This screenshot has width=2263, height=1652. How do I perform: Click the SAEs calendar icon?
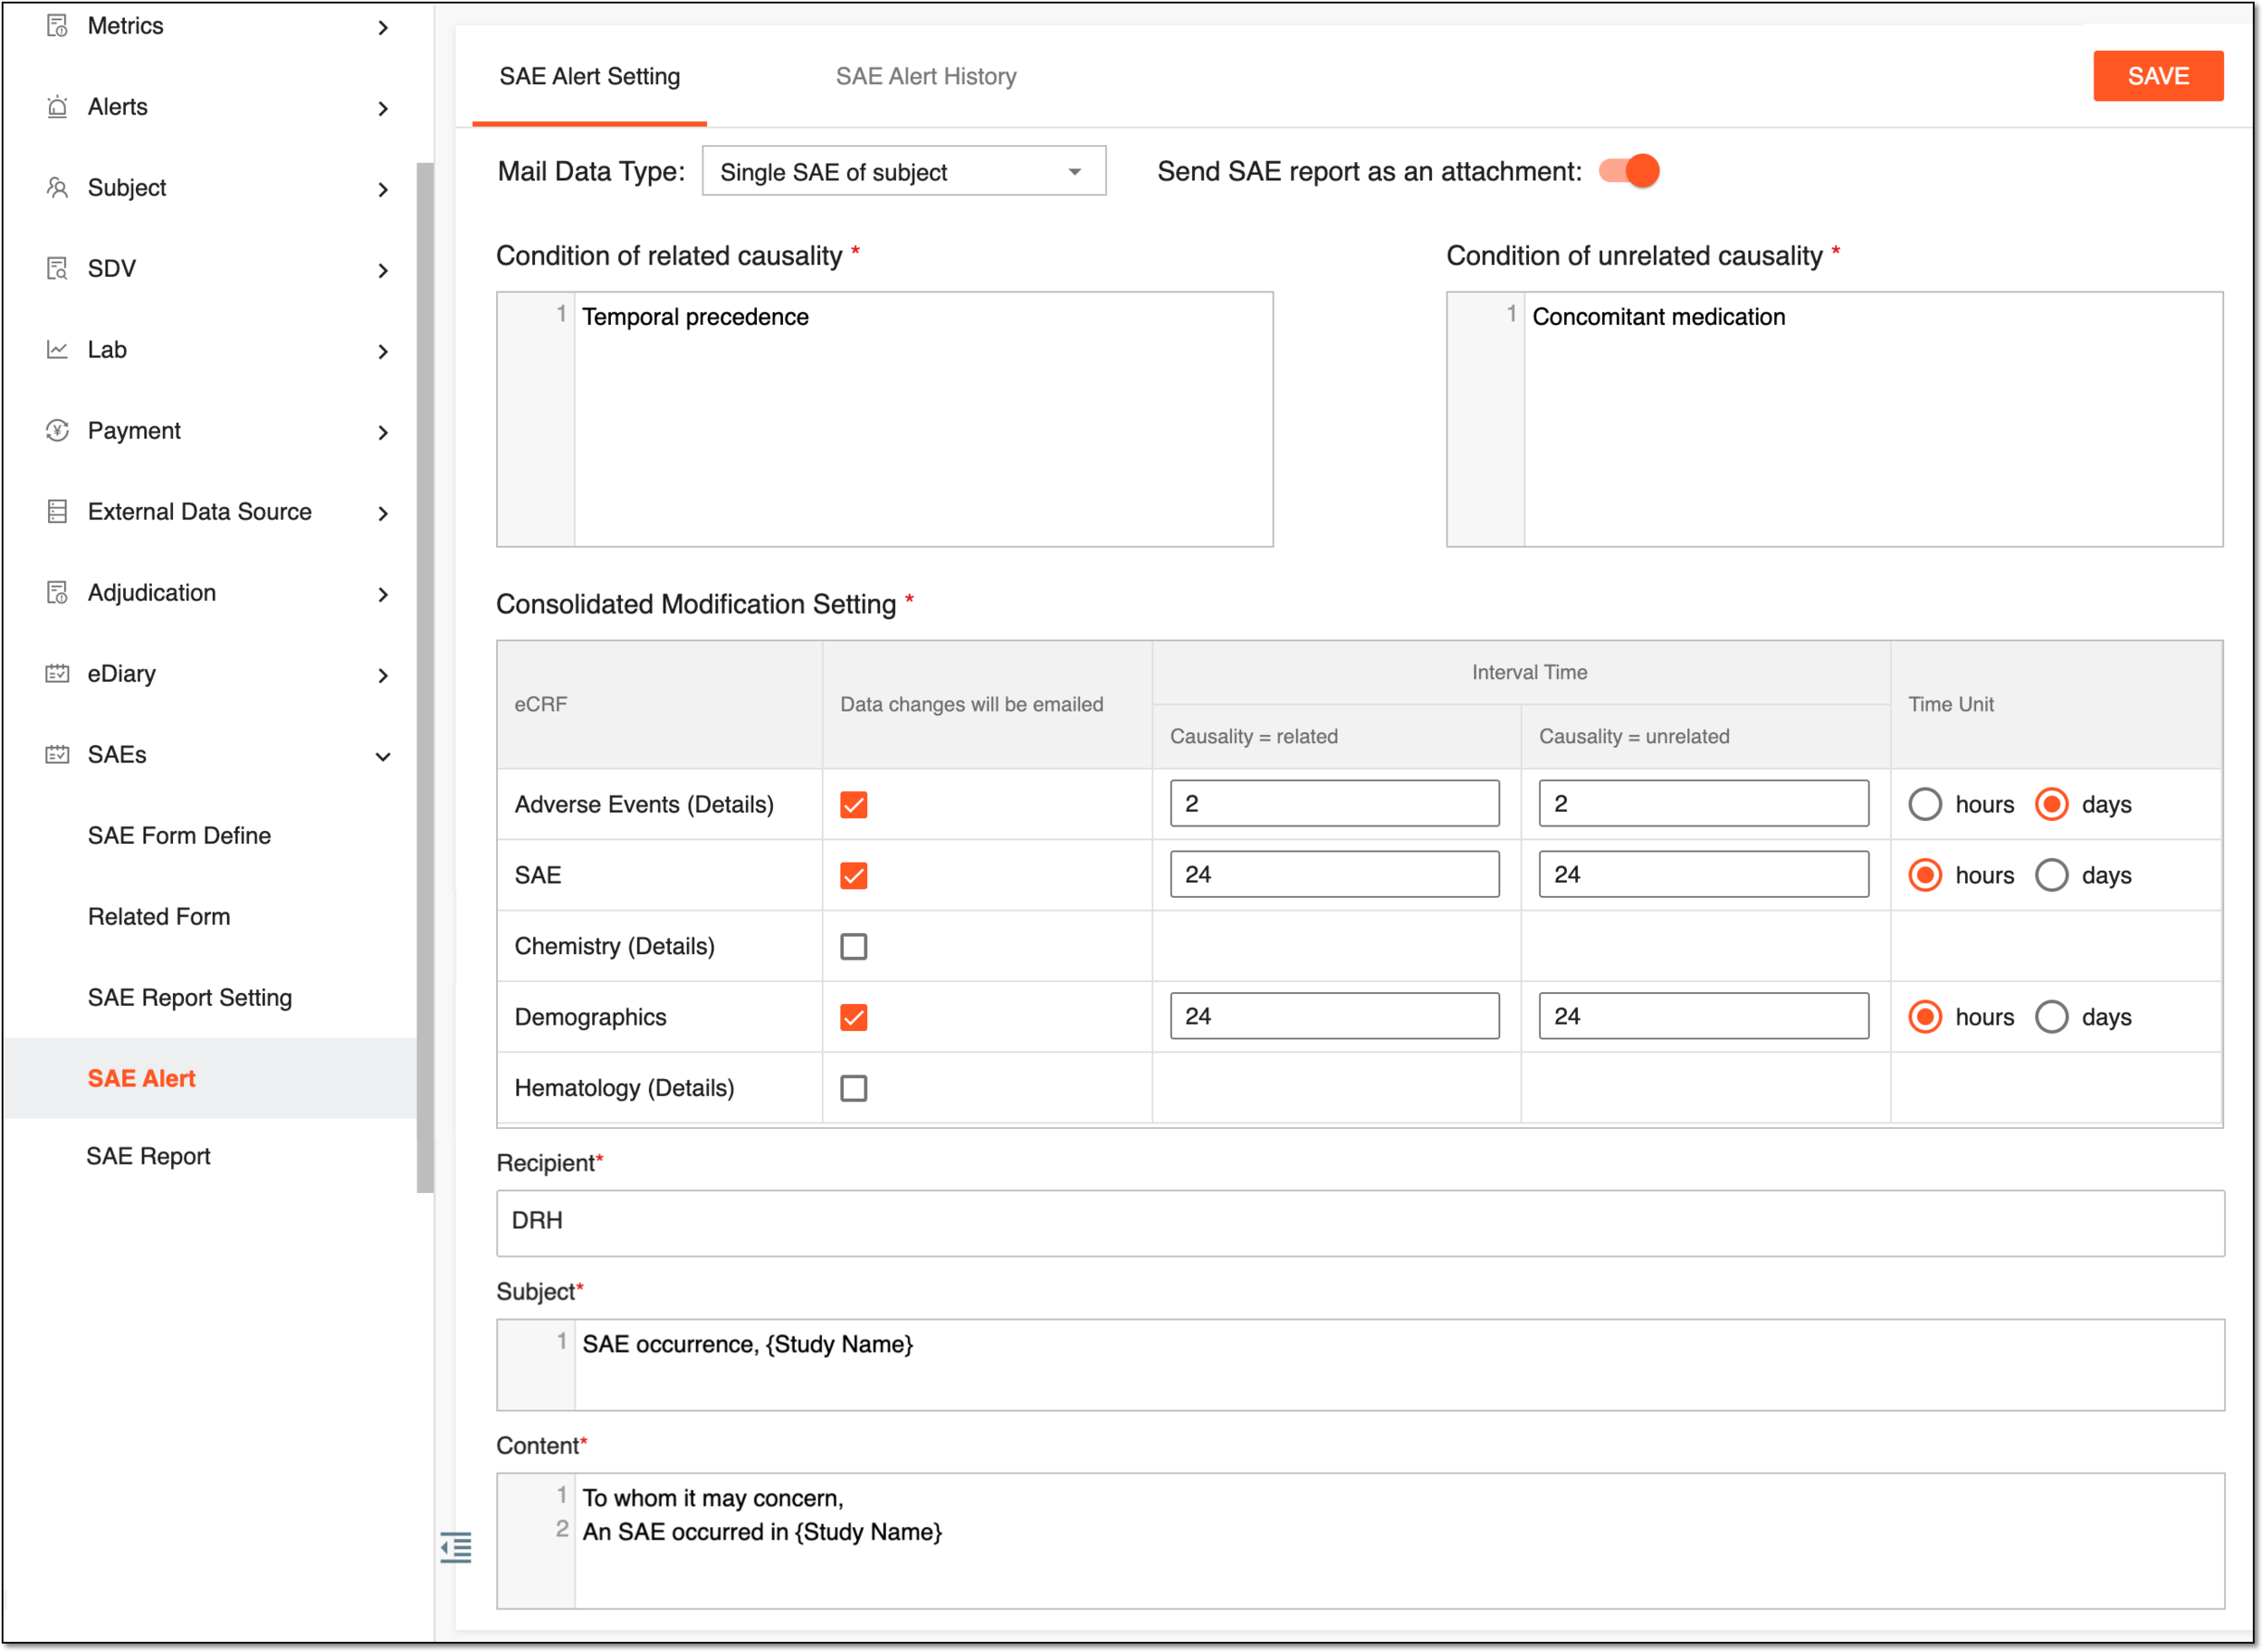[57, 755]
